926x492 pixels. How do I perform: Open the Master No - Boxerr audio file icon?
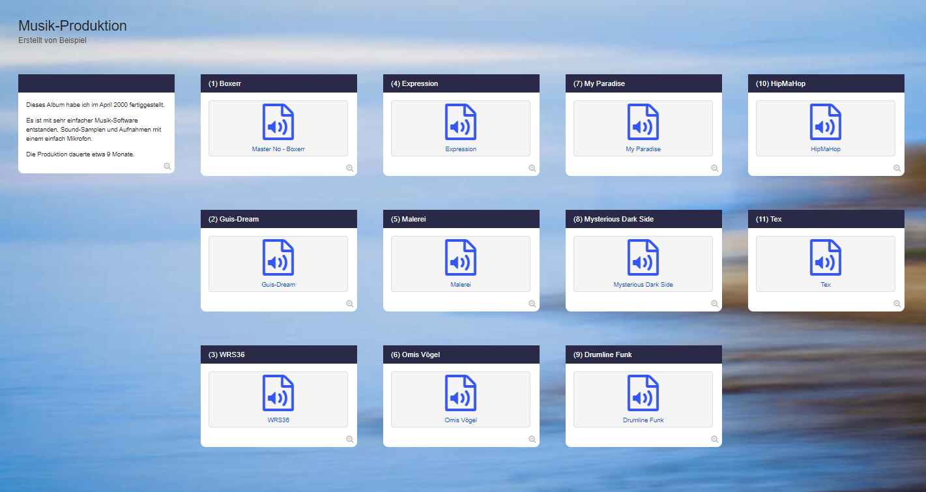278,122
